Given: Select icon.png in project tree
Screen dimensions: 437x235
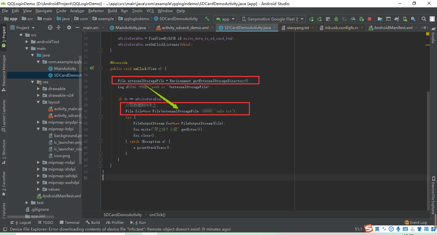Looking at the screenshot, I should point(62,156).
